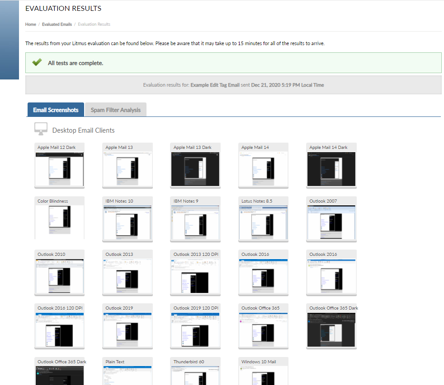
Task: Open Windows 10 Mail screenshot thumbnail
Action: pyautogui.click(x=263, y=376)
